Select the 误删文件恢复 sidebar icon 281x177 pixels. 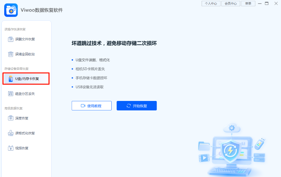[11, 39]
